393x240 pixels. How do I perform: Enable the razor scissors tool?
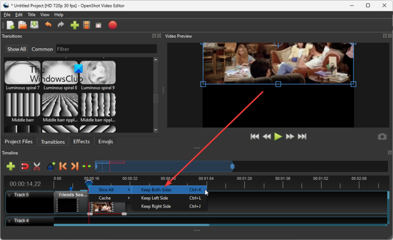[37, 166]
